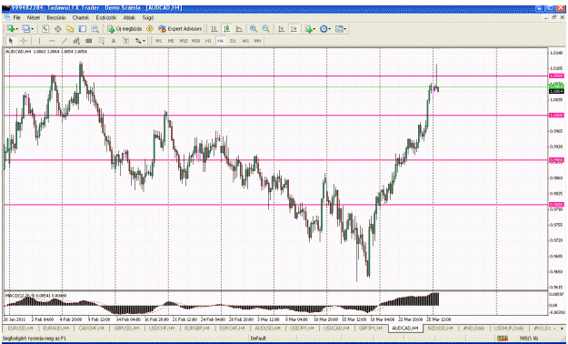Click the MACD indicator label in subwindow
Viewport: 568px width, 344px height.
35,296
